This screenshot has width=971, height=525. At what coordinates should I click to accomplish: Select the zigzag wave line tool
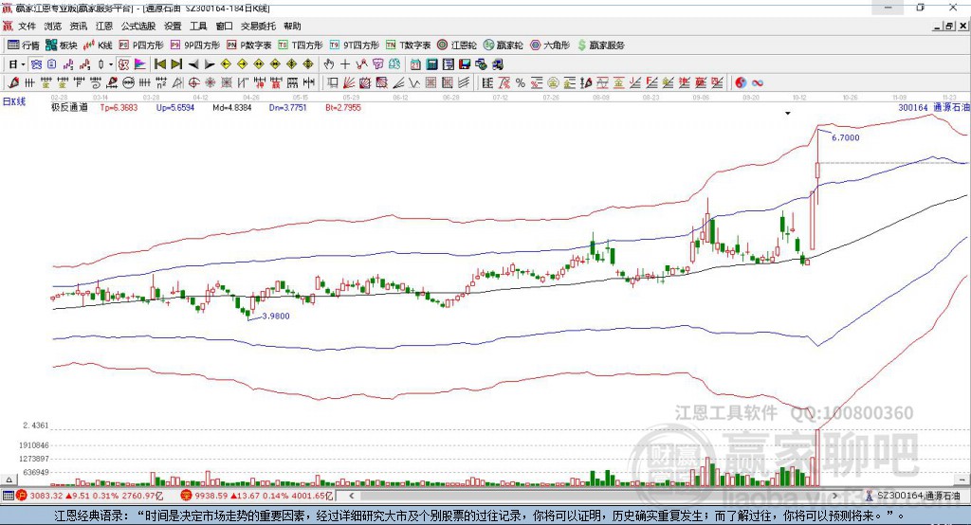pyautogui.click(x=414, y=83)
